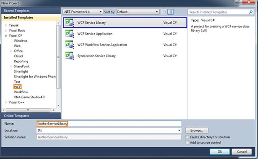
Task: Click the tree horizontal scrollbar thumb
Action: coord(28,110)
